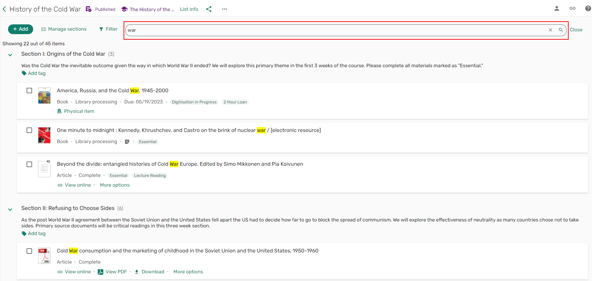Open The History of the... course link
This screenshot has width=592, height=281.
[x=152, y=9]
